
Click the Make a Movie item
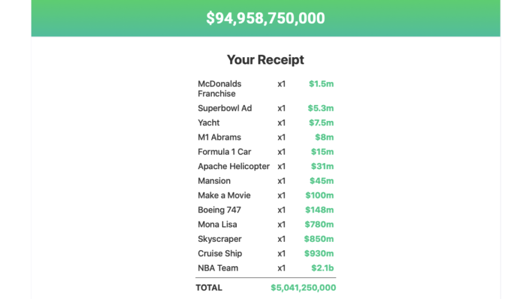(x=224, y=195)
